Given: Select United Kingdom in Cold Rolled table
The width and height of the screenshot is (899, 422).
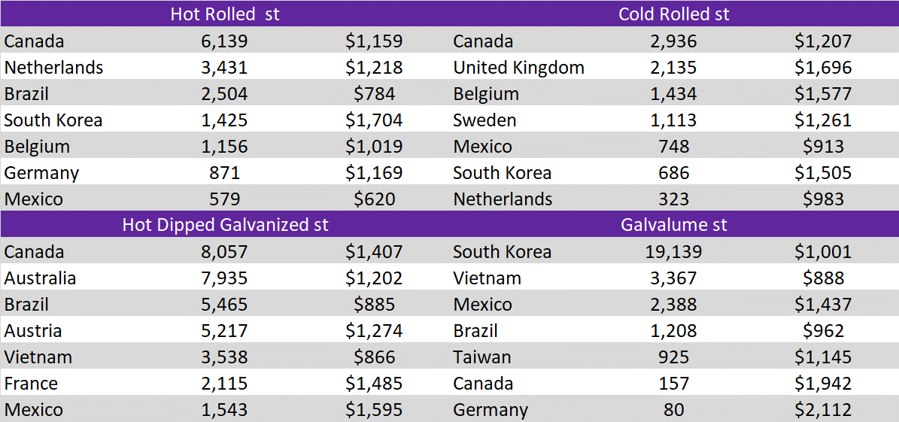Looking at the screenshot, I should (x=518, y=68).
